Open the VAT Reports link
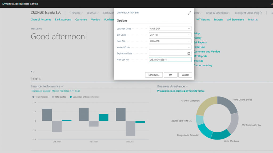The image size is (273, 153). coord(200,56)
